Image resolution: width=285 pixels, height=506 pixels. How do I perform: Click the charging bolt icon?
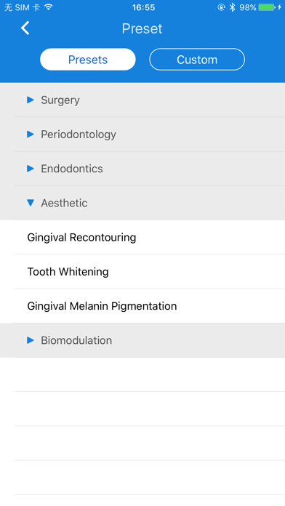279,7
